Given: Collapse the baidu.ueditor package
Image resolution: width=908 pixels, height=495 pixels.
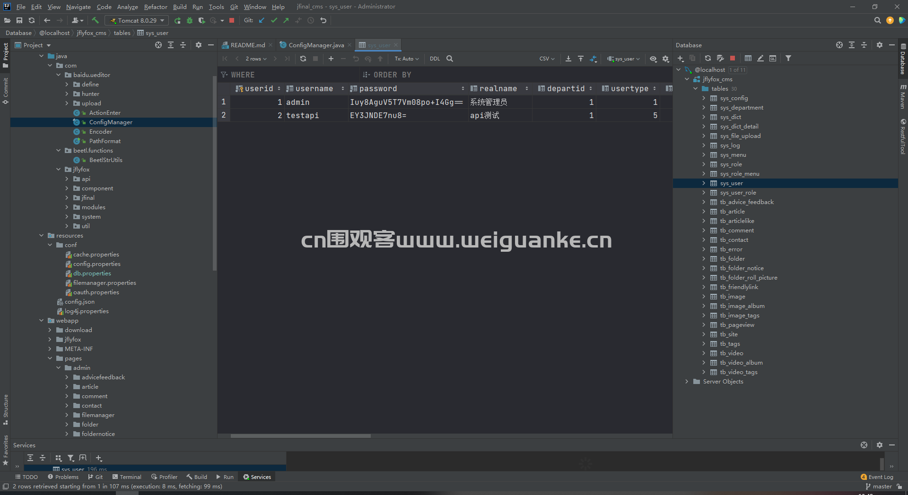Looking at the screenshot, I should (58, 75).
